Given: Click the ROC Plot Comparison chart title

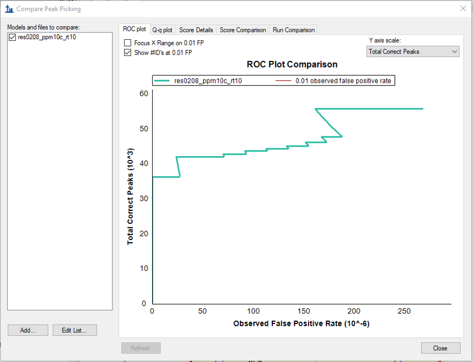Looking at the screenshot, I should [x=292, y=64].
